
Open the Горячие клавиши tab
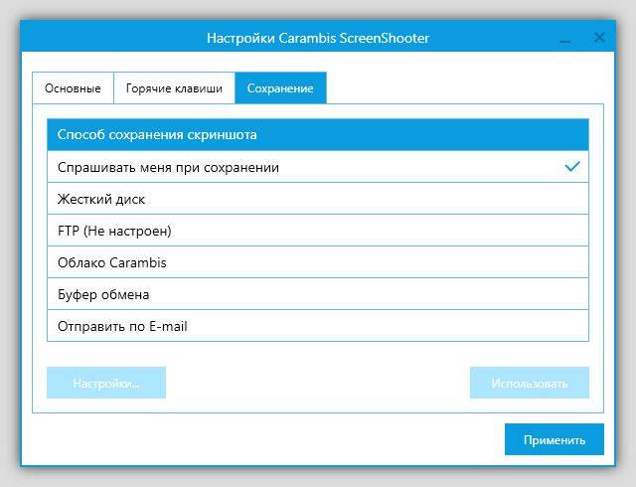pyautogui.click(x=175, y=88)
